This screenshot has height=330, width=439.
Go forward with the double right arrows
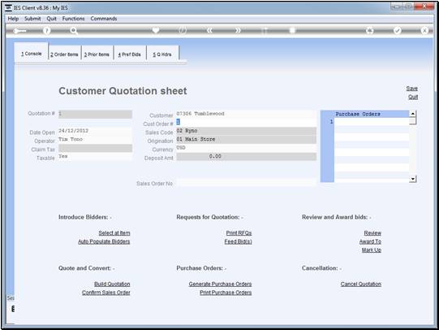(x=238, y=30)
